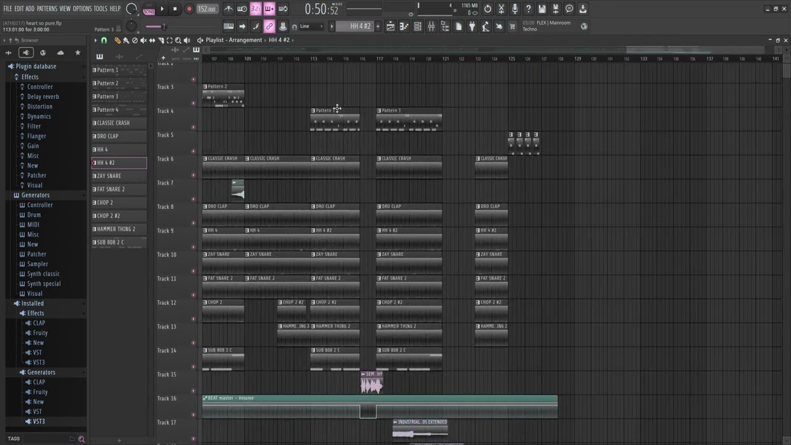Toggle the Playlist snap magnet

[104, 40]
